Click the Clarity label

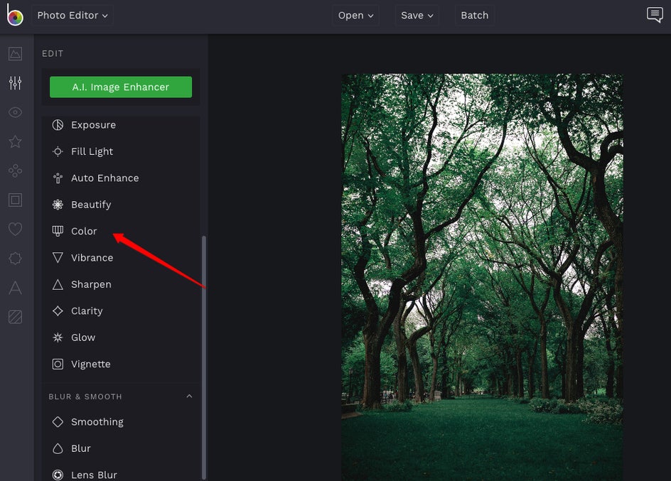87,310
